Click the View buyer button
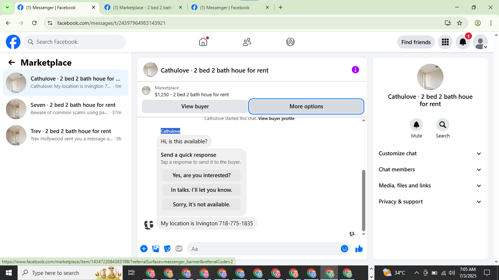Viewport: 499px width, 280px height. point(195,106)
